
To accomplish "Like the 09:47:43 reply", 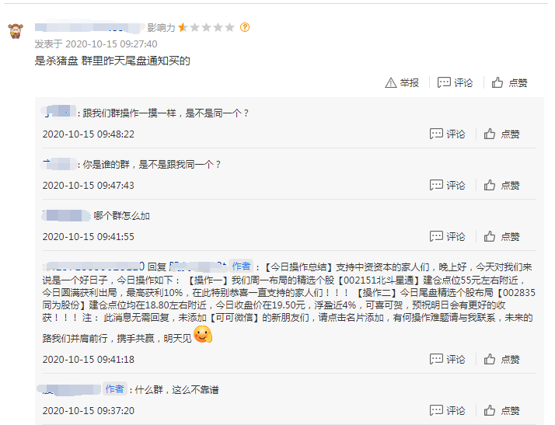I will point(501,186).
